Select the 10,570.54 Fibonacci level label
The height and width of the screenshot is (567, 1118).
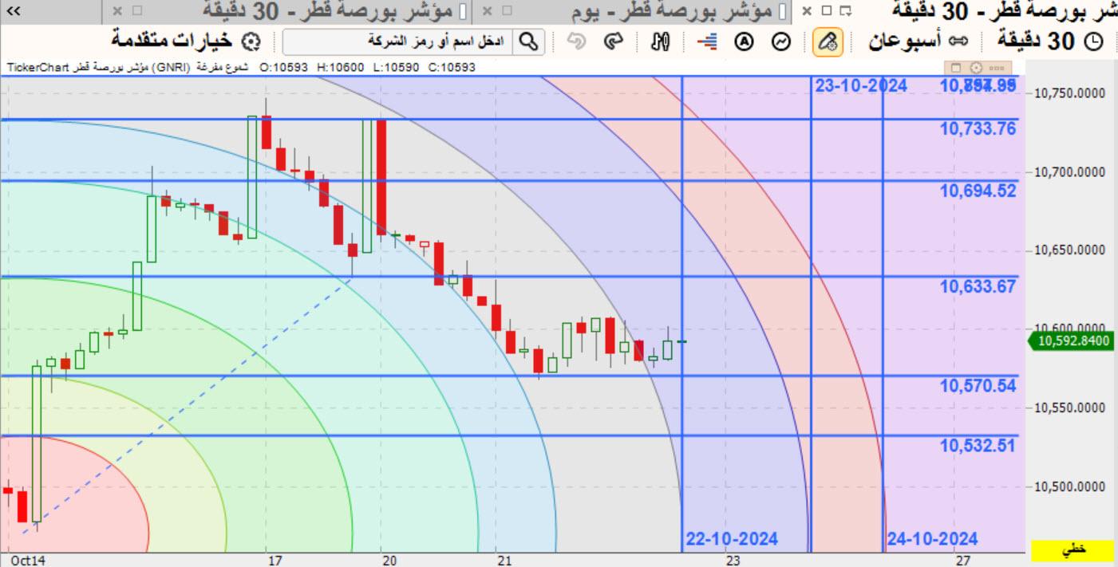coord(978,386)
